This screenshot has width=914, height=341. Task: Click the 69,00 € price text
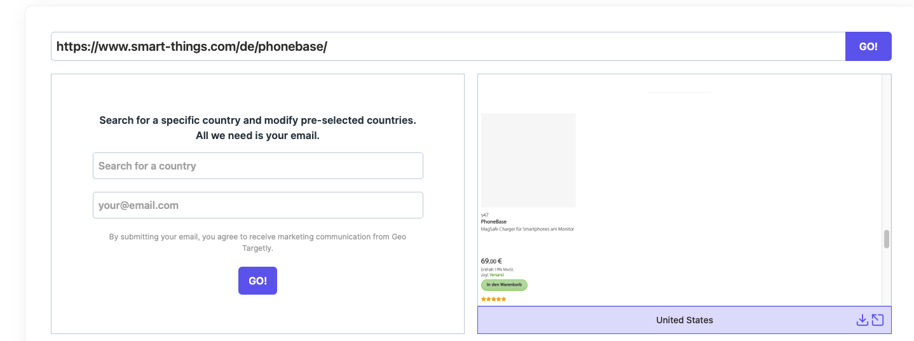coord(491,261)
